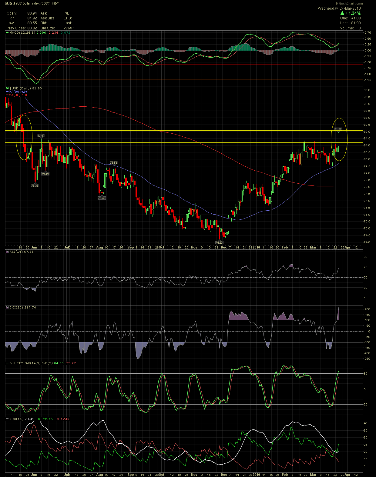Click the green Full STO legend marker

click(7, 363)
